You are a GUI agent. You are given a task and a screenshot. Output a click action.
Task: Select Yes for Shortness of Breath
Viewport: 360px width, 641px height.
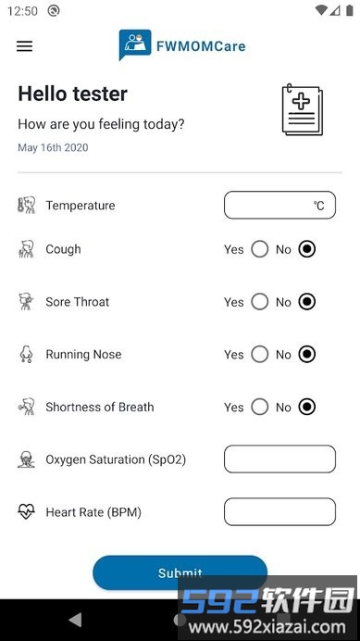coord(259,407)
